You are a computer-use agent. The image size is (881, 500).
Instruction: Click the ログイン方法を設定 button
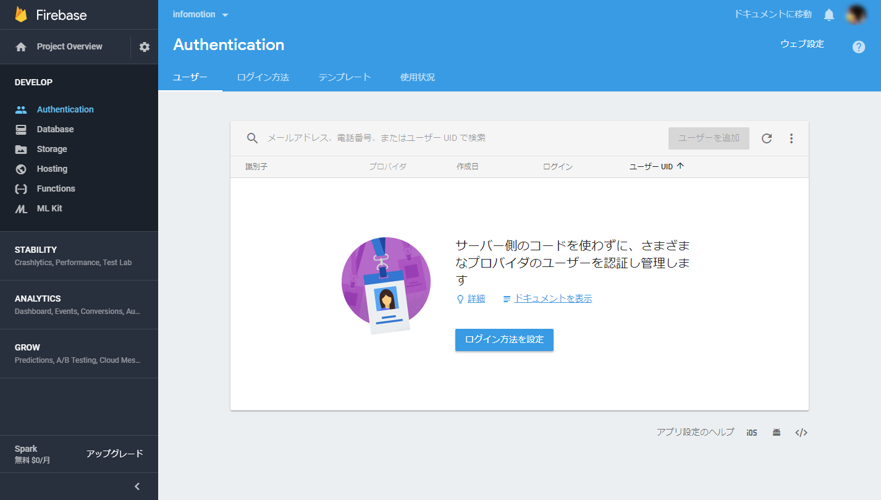pyautogui.click(x=504, y=339)
